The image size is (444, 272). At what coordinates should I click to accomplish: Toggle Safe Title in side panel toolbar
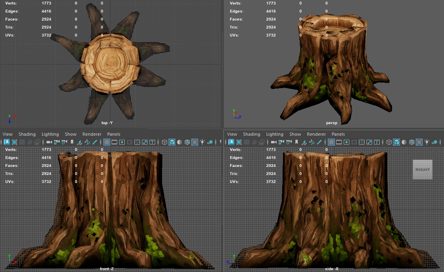[x=377, y=142]
